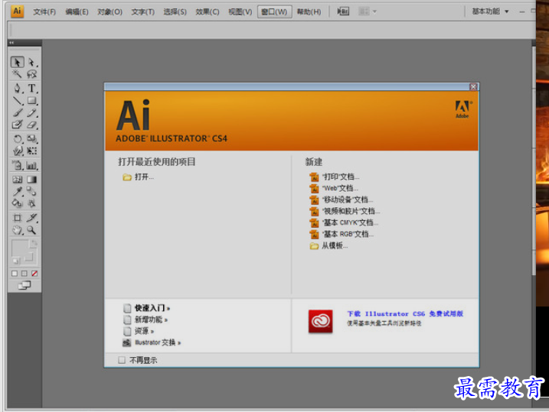
Task: Select the Rectangle tool
Action: [32, 101]
